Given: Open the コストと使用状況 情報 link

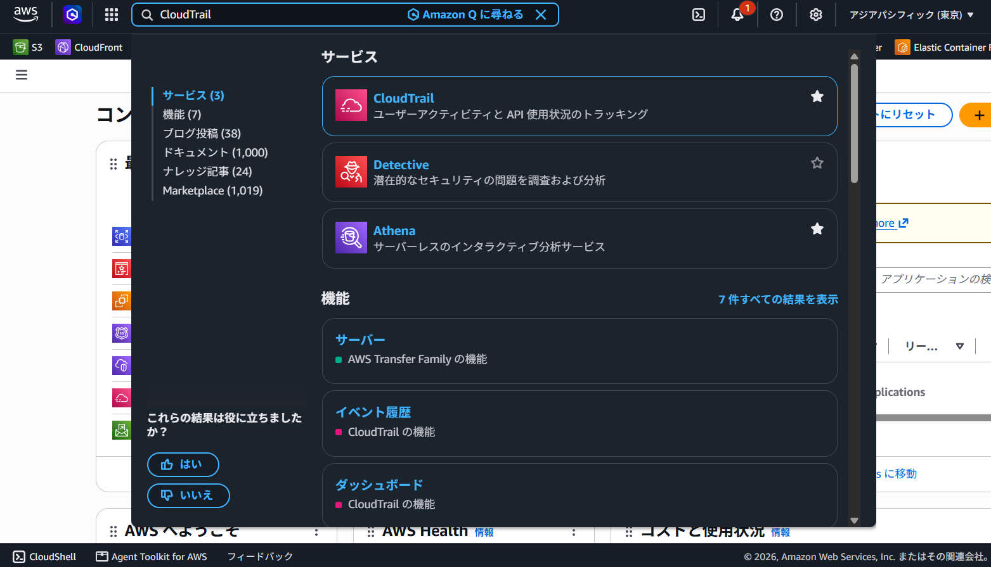Looking at the screenshot, I should (x=780, y=532).
